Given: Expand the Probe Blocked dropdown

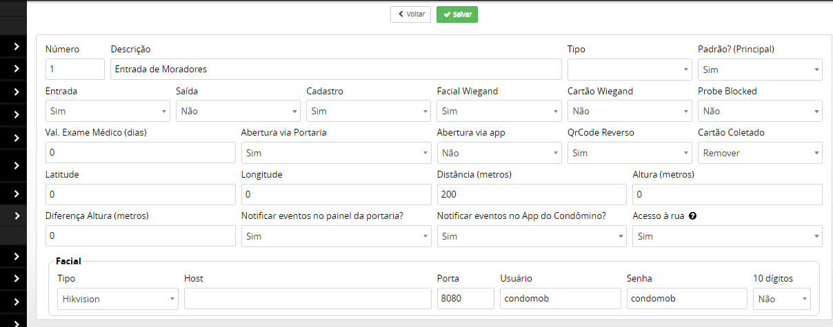Looking at the screenshot, I should (x=759, y=111).
